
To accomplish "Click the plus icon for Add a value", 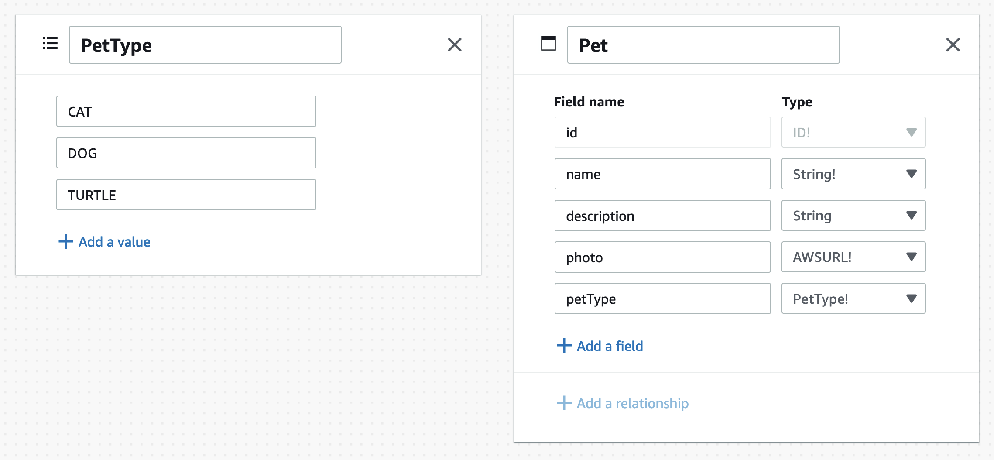I will [66, 241].
